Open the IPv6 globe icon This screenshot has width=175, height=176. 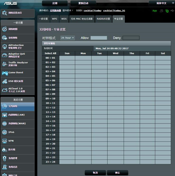tap(5, 132)
